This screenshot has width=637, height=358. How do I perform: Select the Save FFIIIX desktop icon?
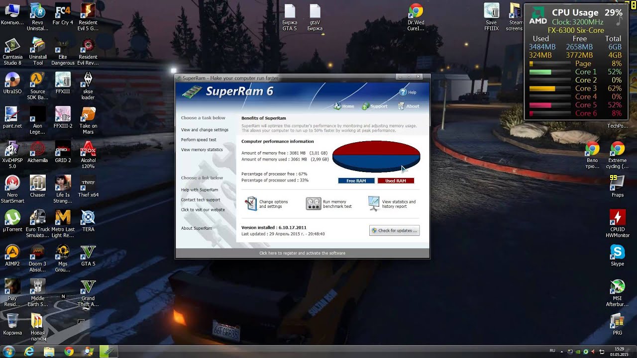click(491, 16)
